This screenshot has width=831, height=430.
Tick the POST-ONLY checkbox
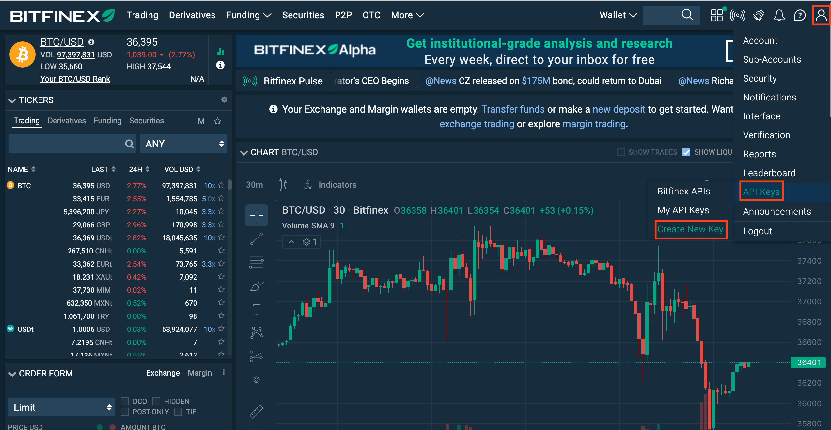click(x=125, y=412)
